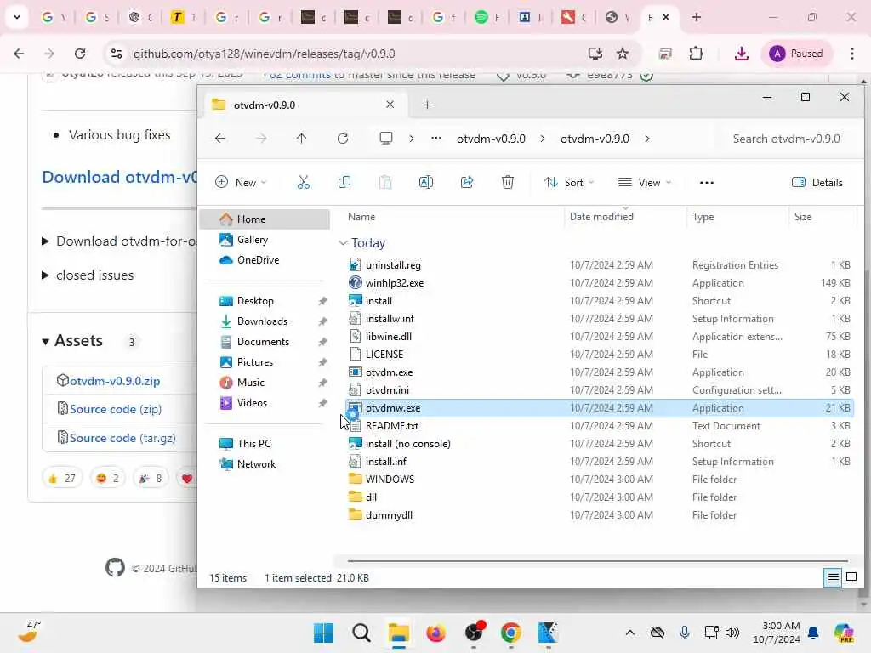Collapse the Today group
Image resolution: width=871 pixels, height=653 pixels.
pyautogui.click(x=343, y=242)
